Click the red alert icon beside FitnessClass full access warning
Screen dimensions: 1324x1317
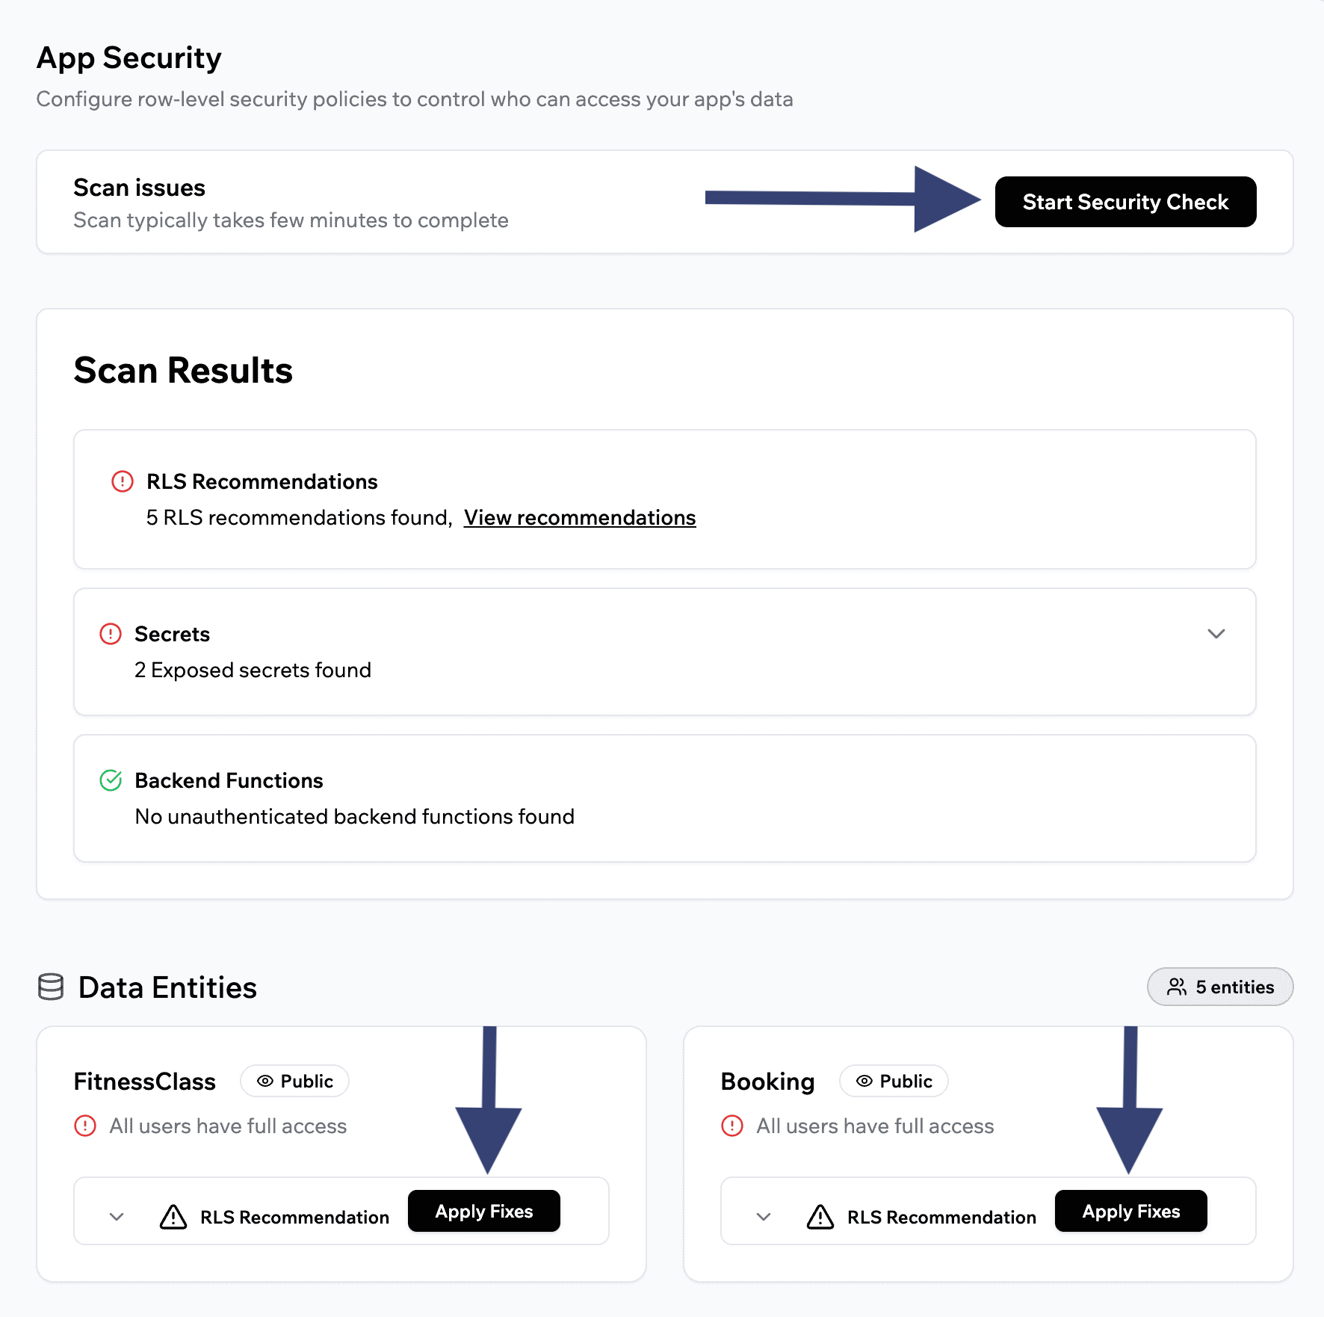pos(86,1126)
